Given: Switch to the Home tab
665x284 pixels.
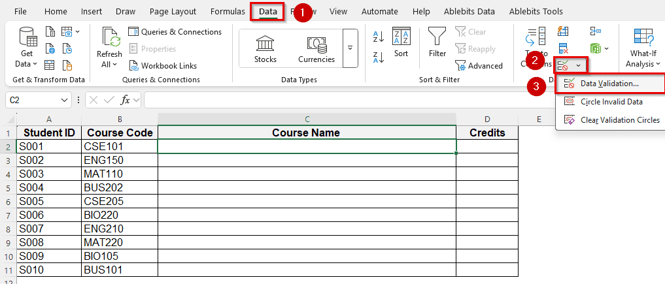Looking at the screenshot, I should click(x=56, y=12).
